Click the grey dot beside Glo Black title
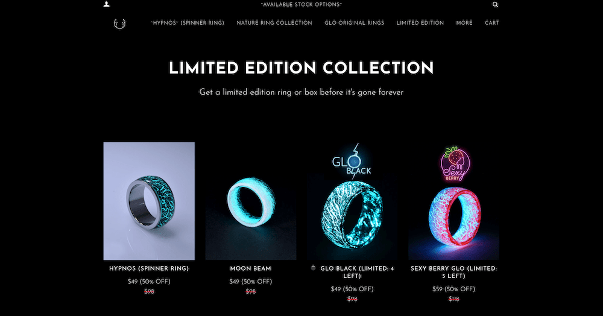Image resolution: width=603 pixels, height=316 pixels. 314,268
